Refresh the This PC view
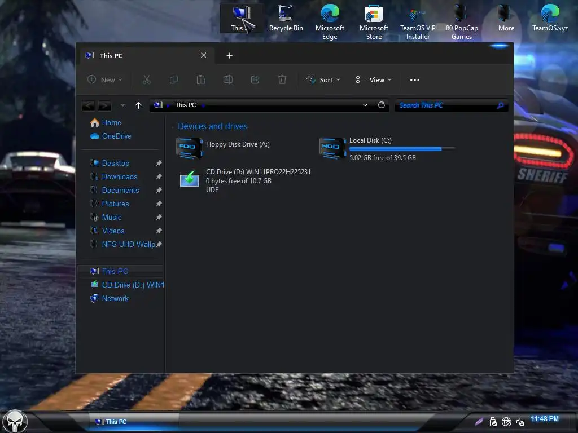 (382, 105)
